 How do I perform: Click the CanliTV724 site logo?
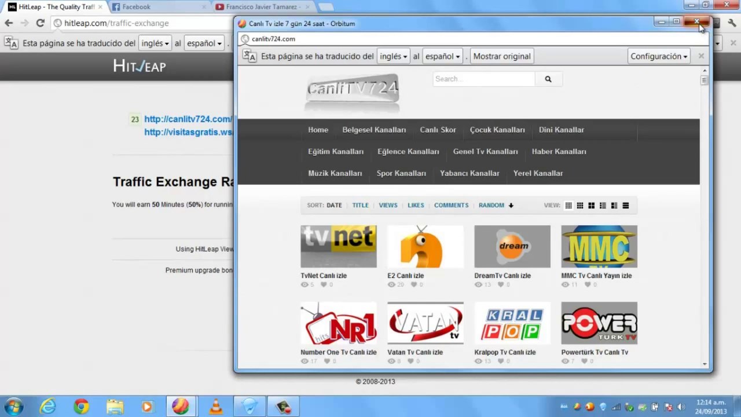[x=352, y=92]
